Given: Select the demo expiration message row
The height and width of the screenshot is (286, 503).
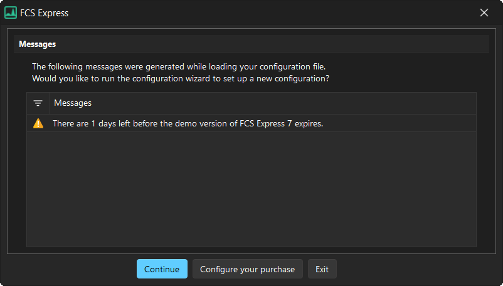Looking at the screenshot, I should pos(251,123).
